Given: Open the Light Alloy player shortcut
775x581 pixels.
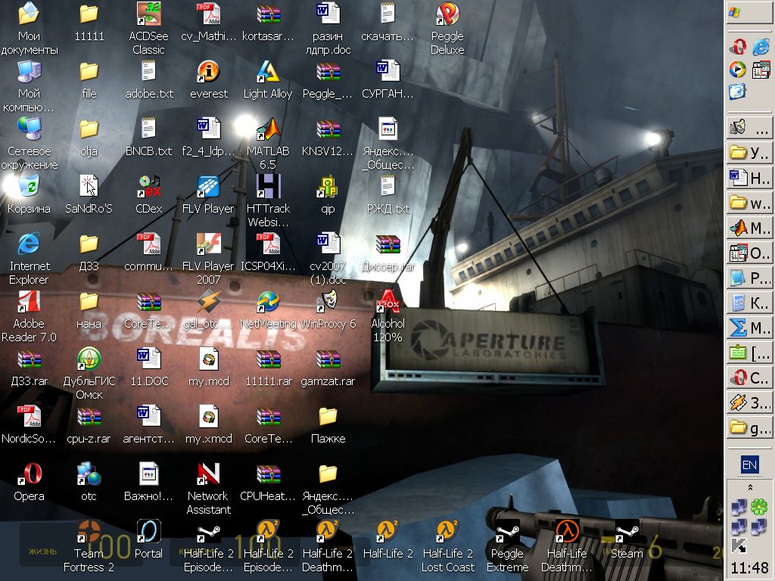Looking at the screenshot, I should point(268,72).
